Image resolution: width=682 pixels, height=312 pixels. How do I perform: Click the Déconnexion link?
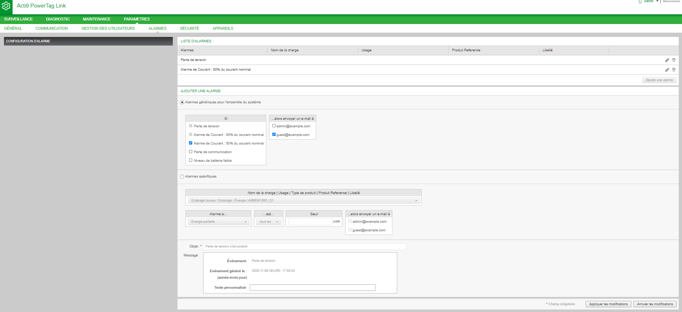(671, 1)
